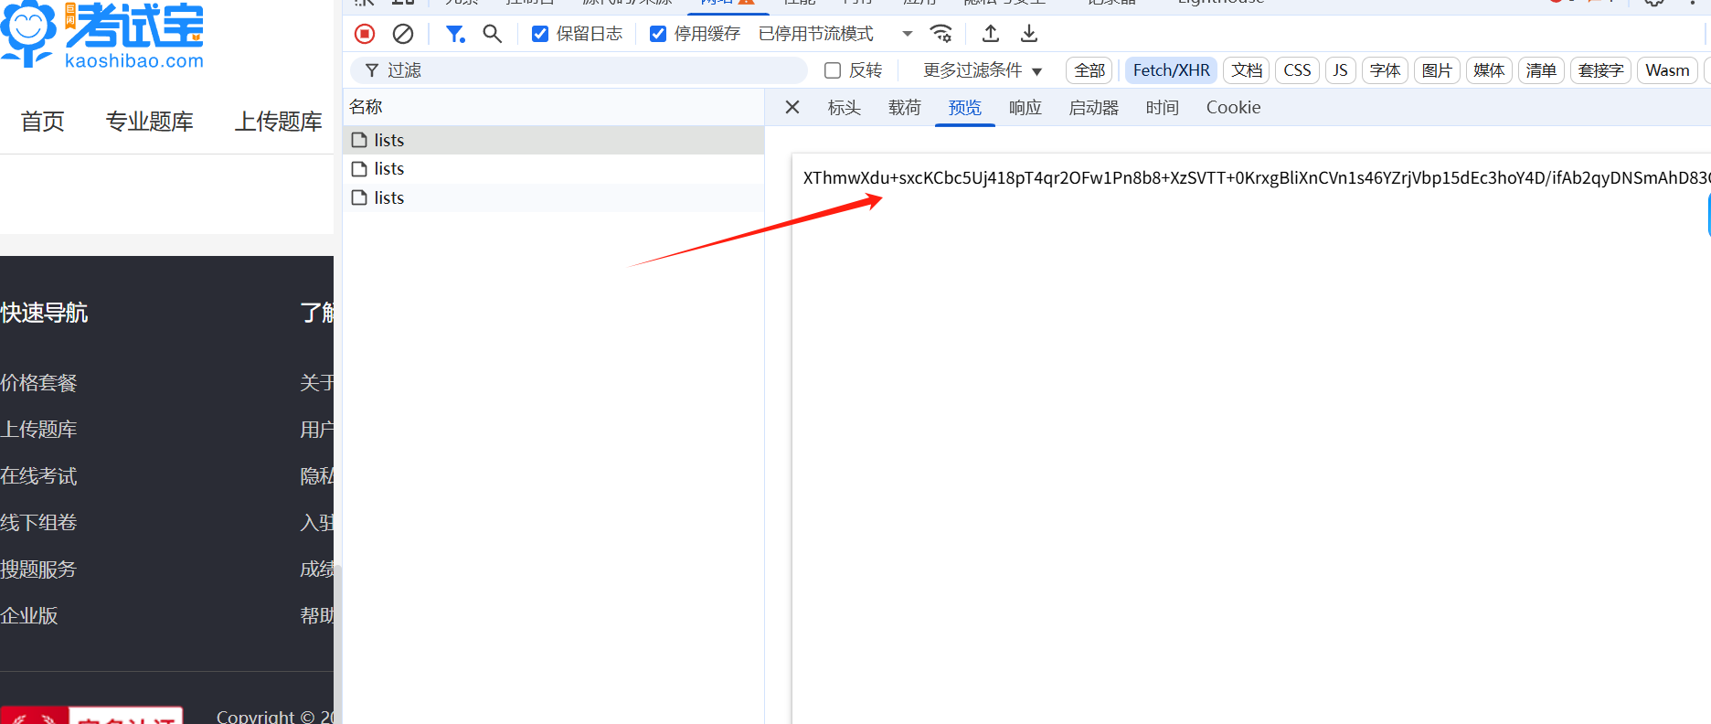Focus the filter input field

coord(579,70)
